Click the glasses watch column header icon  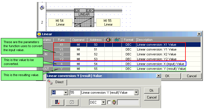tap(117, 40)
